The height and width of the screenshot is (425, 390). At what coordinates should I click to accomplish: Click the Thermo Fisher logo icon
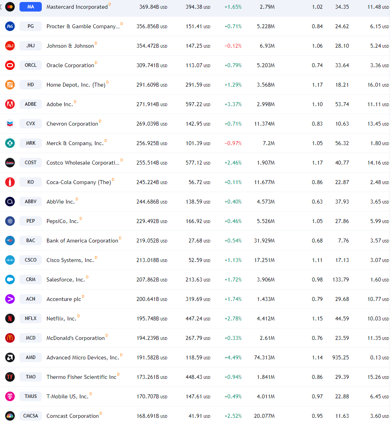pyautogui.click(x=10, y=377)
